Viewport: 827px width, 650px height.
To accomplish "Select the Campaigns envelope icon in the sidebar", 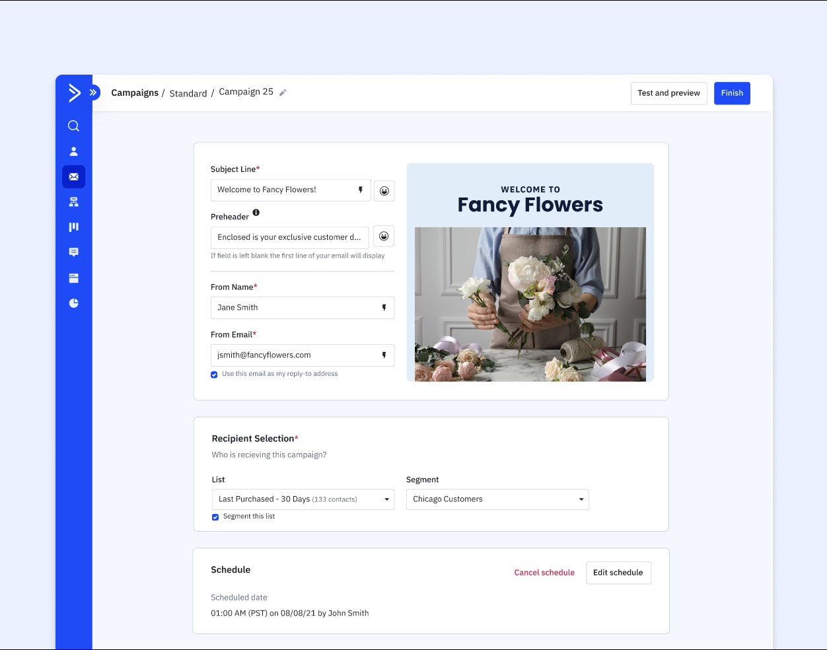I will (x=73, y=176).
